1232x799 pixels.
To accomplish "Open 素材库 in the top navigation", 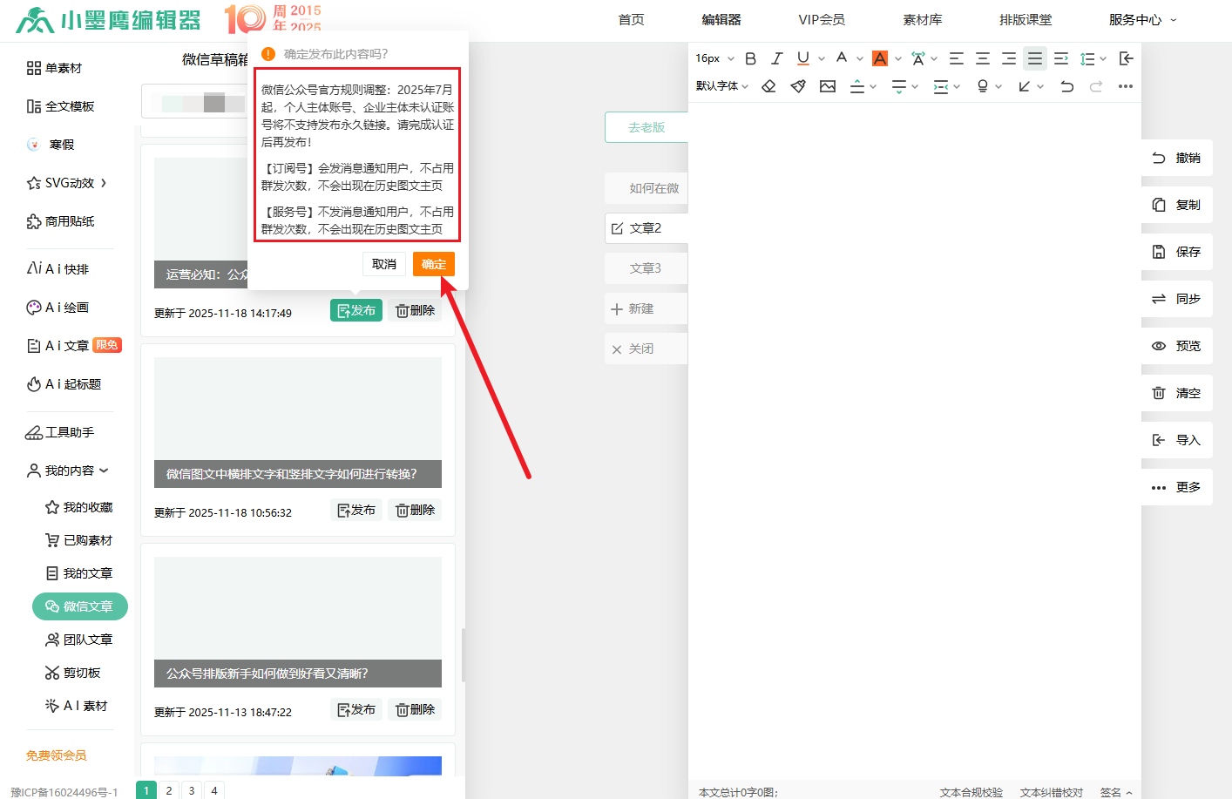I will tap(923, 20).
